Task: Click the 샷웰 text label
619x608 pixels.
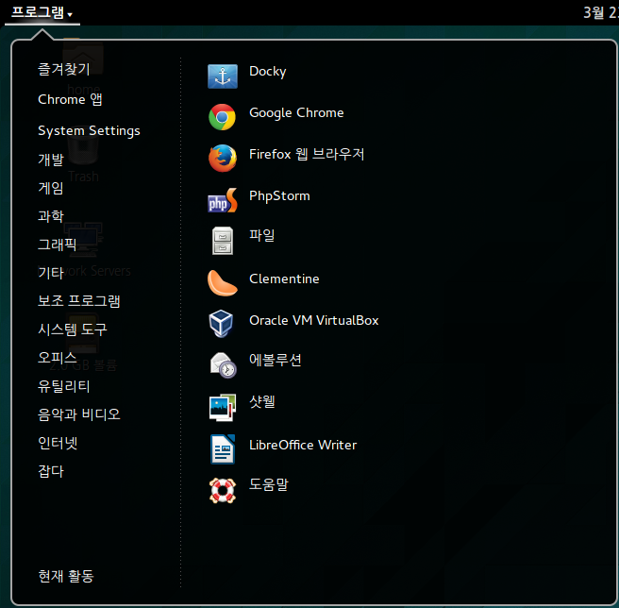Action: (262, 401)
